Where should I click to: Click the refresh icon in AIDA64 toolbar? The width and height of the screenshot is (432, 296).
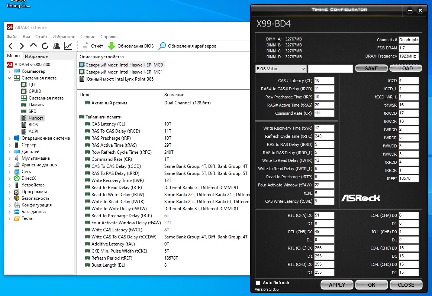pyautogui.click(x=45, y=46)
